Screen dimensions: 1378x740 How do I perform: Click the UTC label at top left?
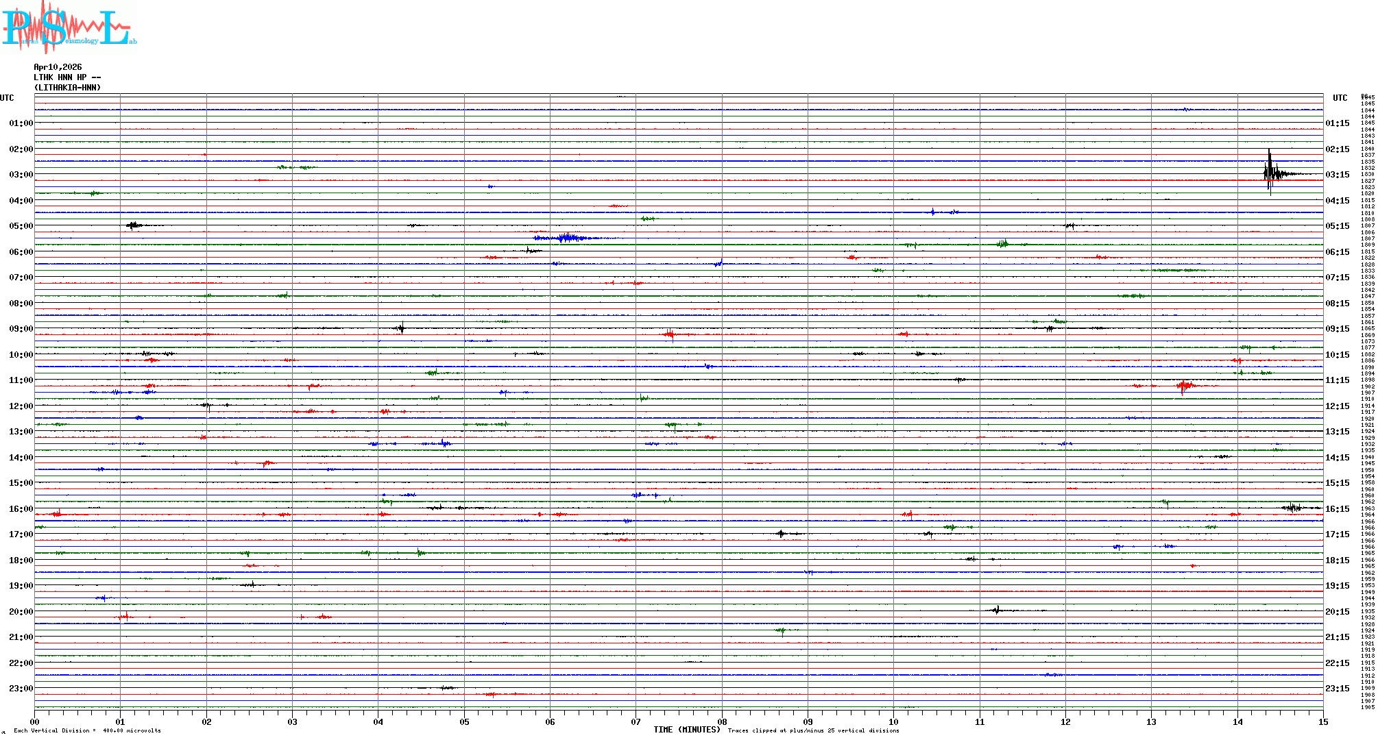tap(7, 98)
